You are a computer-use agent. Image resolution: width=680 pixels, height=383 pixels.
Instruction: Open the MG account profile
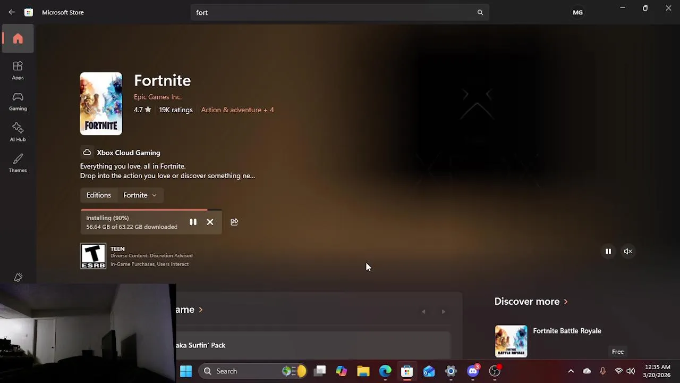pyautogui.click(x=577, y=12)
